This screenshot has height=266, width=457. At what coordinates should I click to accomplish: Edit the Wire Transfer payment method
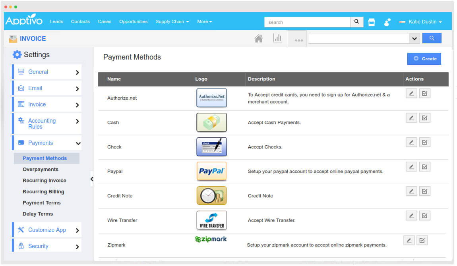[x=411, y=215]
